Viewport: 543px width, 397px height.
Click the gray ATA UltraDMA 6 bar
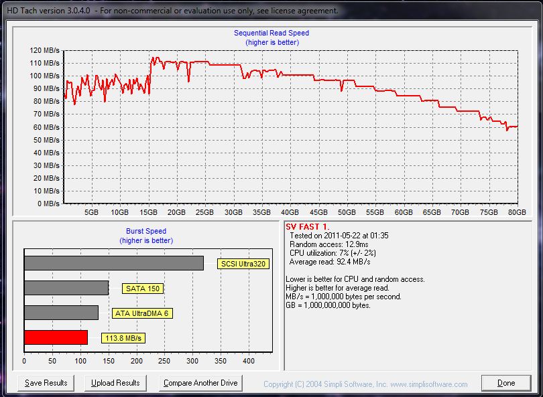[x=61, y=313]
